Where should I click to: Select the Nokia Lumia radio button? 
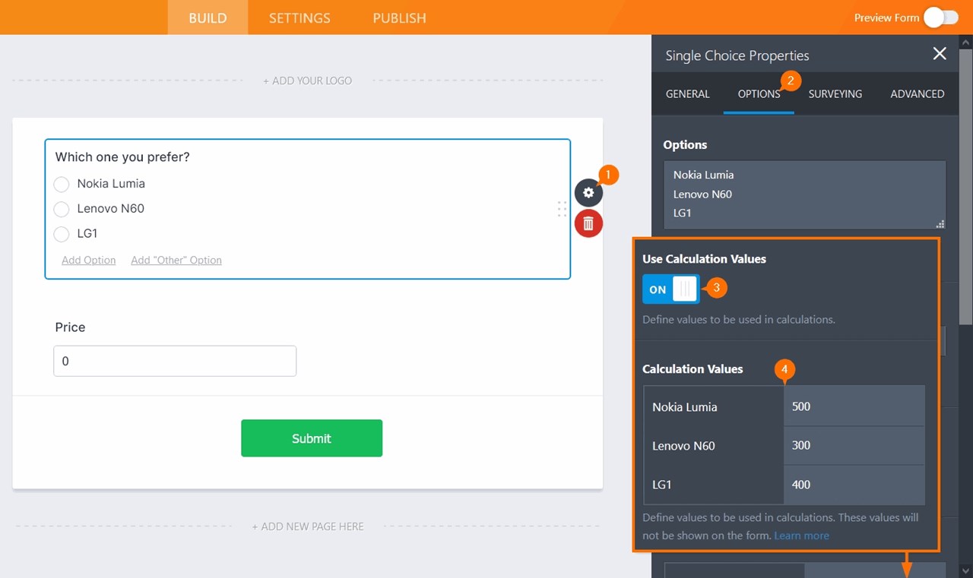tap(62, 184)
